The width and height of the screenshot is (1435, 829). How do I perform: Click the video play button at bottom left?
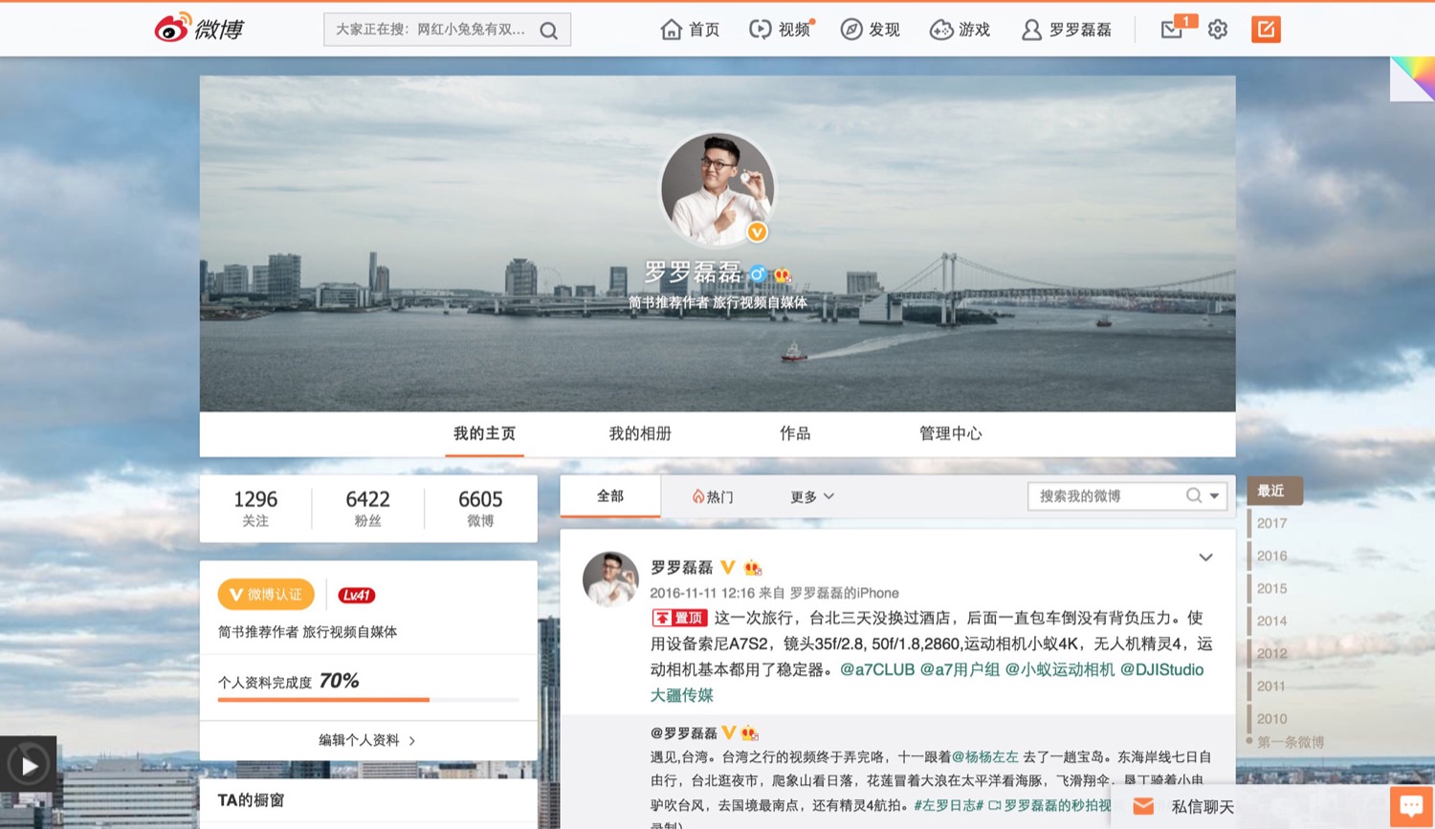pyautogui.click(x=29, y=765)
